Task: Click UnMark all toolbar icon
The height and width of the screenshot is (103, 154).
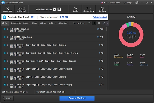Action: 21,8
